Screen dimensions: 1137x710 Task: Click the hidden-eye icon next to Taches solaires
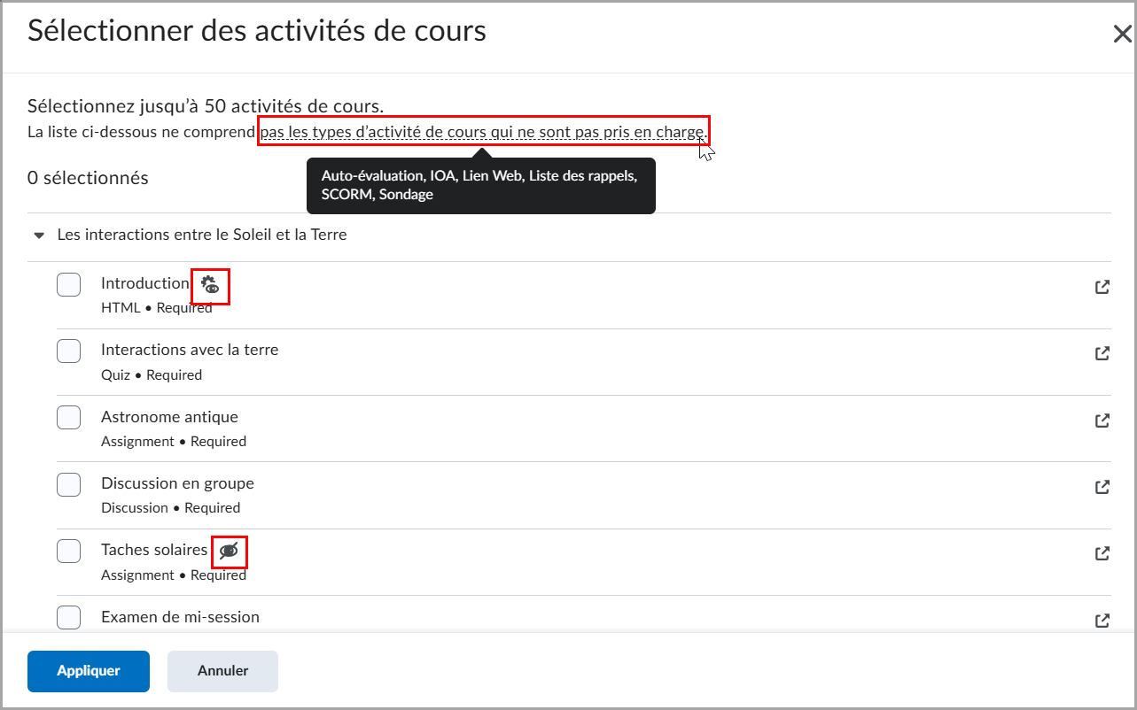coord(229,551)
